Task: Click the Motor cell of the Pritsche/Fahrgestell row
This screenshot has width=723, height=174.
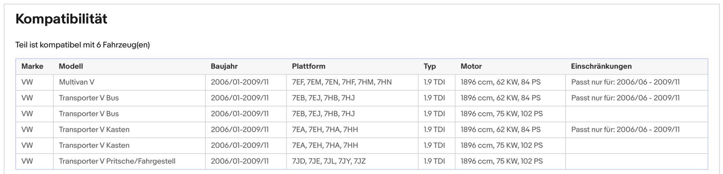Action: [x=502, y=161]
